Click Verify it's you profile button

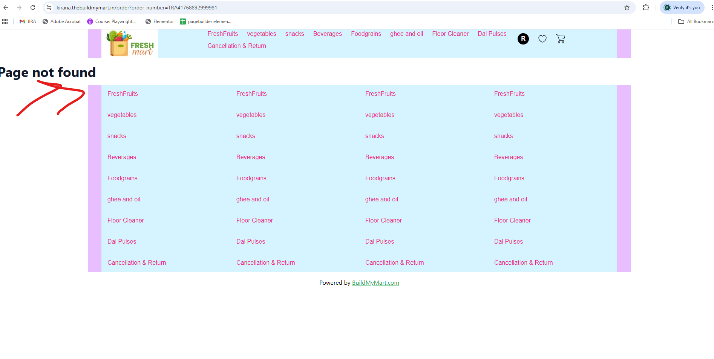[x=682, y=8]
